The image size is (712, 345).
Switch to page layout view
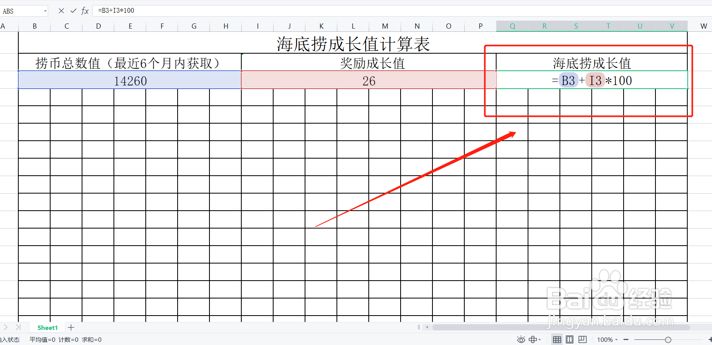(x=570, y=339)
